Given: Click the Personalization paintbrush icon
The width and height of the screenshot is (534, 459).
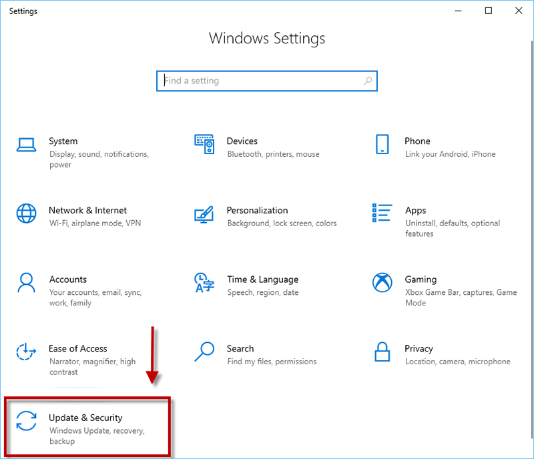Looking at the screenshot, I should coord(204,215).
